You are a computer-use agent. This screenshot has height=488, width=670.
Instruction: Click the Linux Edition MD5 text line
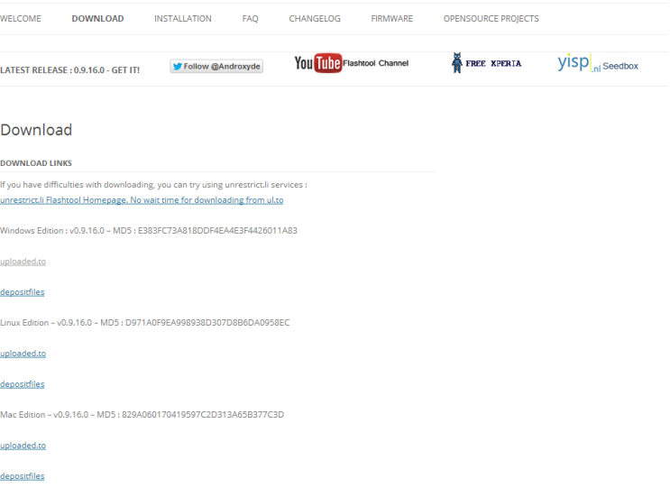tap(145, 323)
